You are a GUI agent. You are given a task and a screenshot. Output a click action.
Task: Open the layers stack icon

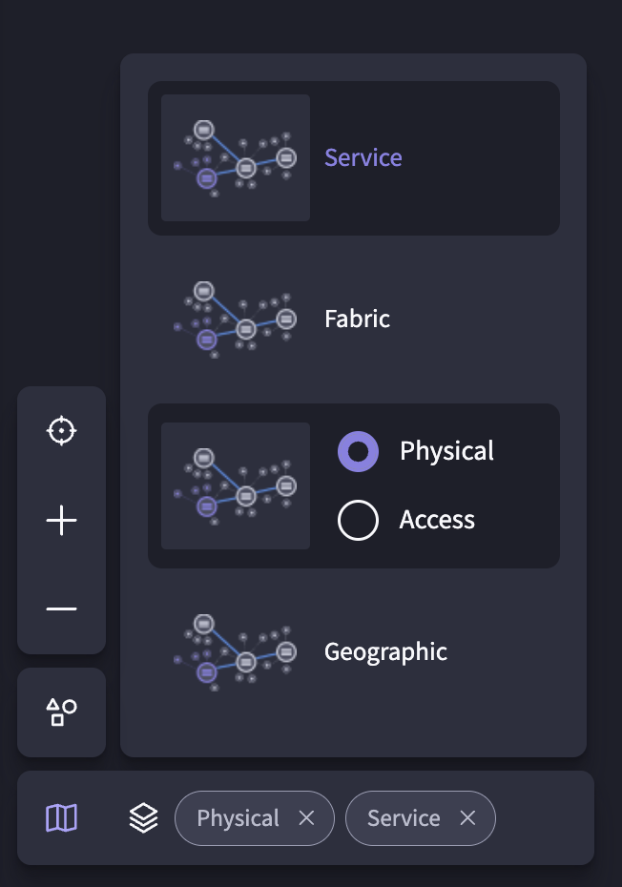(143, 818)
